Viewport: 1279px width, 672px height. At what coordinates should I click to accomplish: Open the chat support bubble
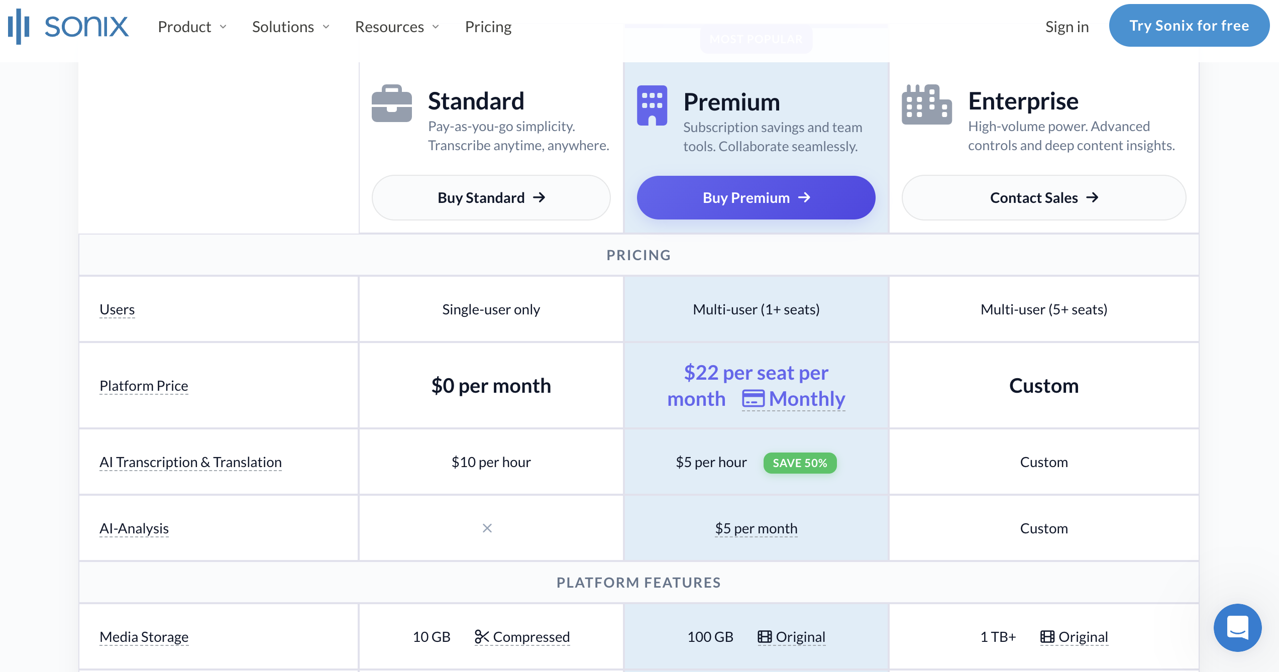1237,628
